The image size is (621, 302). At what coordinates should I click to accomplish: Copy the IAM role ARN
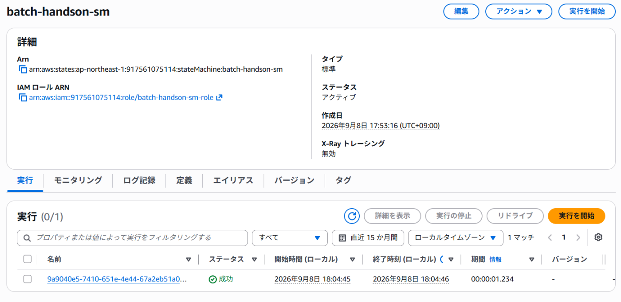pos(23,97)
